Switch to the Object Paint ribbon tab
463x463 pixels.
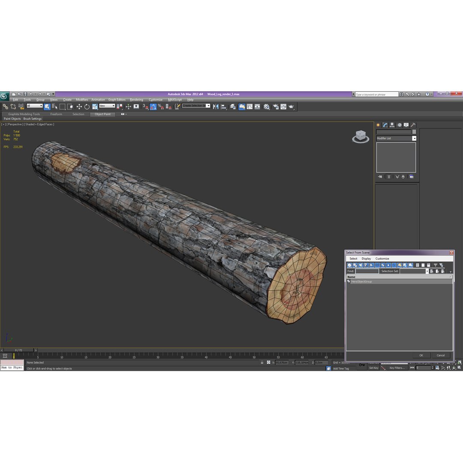pos(102,114)
